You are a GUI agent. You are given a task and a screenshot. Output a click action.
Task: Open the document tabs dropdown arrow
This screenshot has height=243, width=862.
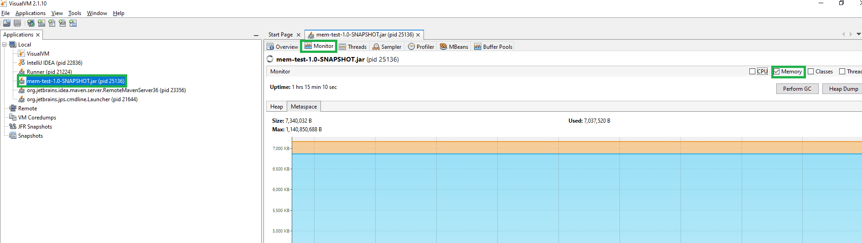(859, 34)
